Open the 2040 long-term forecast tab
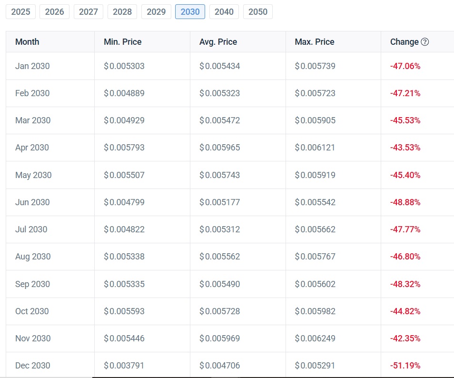 click(x=224, y=11)
